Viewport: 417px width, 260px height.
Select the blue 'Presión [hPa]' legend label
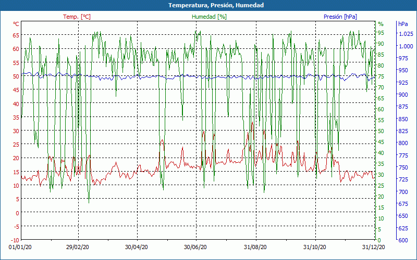(340, 17)
